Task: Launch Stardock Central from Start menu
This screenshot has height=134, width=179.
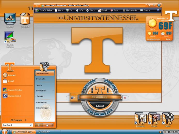Action: click(12, 96)
